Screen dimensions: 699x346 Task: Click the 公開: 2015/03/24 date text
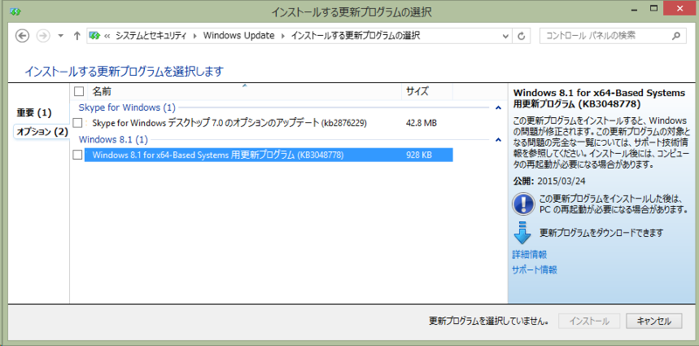pos(550,182)
